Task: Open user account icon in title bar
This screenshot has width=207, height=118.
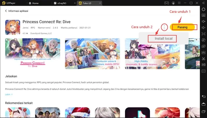Action: click(173, 3)
